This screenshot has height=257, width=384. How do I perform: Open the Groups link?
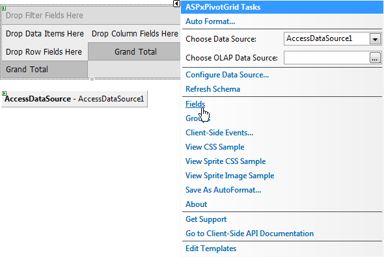point(198,118)
